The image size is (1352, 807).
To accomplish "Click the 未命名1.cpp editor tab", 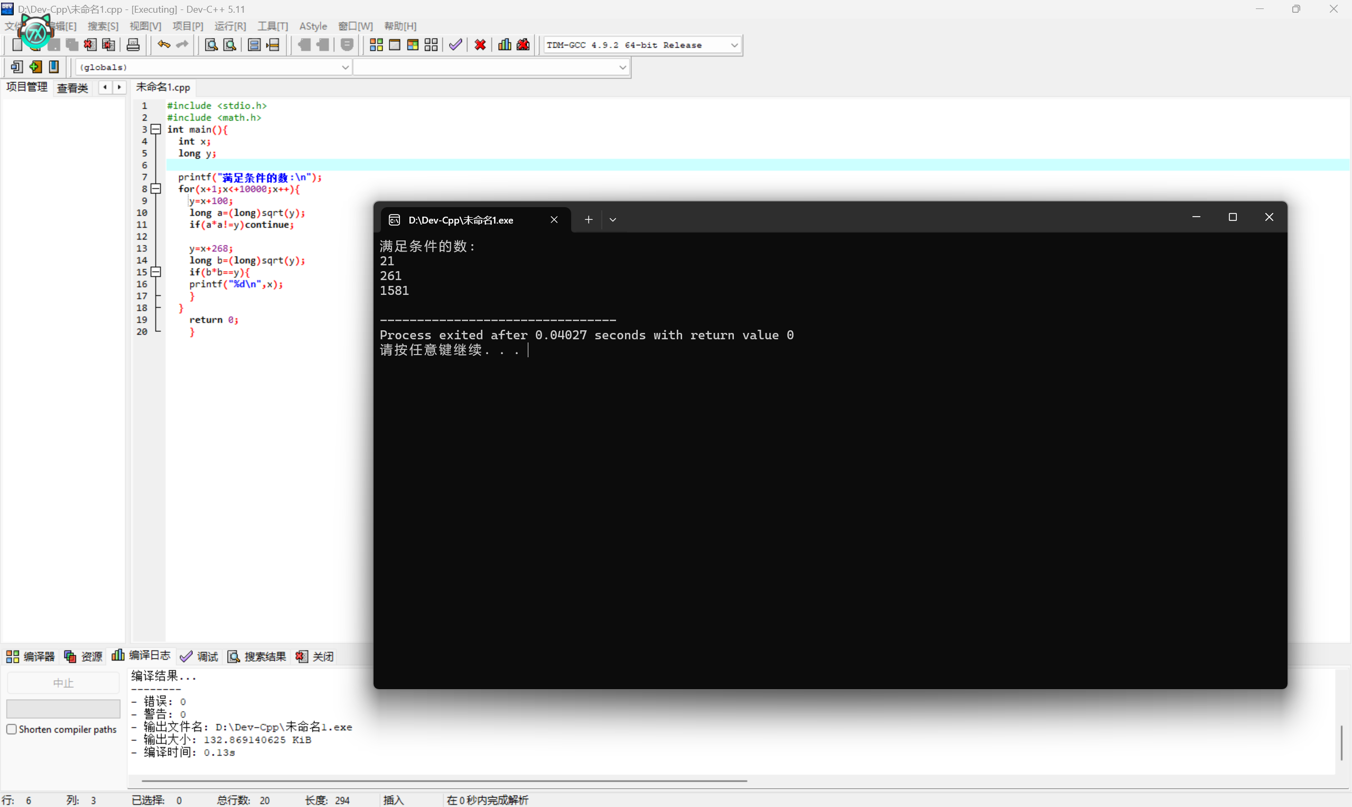I will coord(163,87).
